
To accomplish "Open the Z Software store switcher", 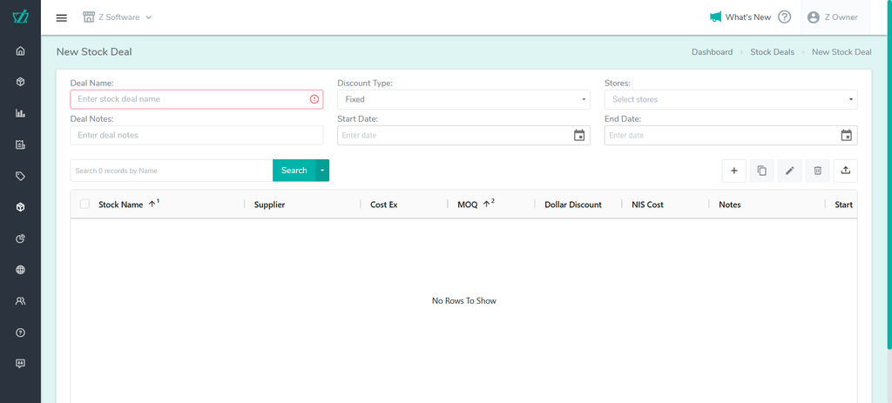I will pos(118,17).
